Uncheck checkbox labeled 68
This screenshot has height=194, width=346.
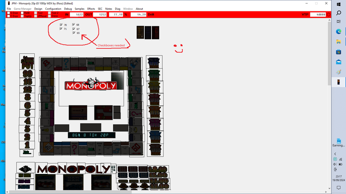[x=73, y=25]
